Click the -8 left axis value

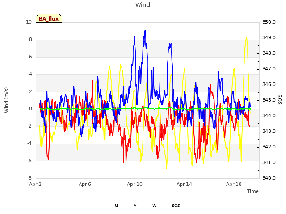(x=29, y=178)
